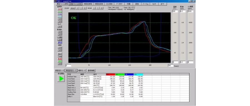The height and width of the screenshot is (106, 250).
Task: Toggle the time axis button
Action: click(x=60, y=54)
